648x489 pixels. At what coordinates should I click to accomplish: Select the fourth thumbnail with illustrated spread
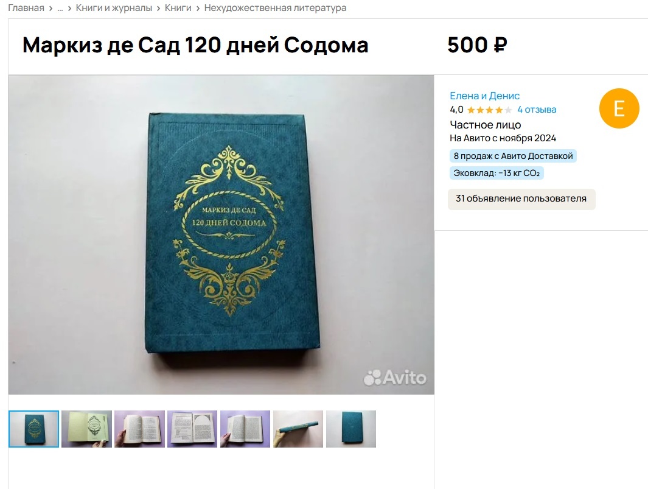pos(193,429)
